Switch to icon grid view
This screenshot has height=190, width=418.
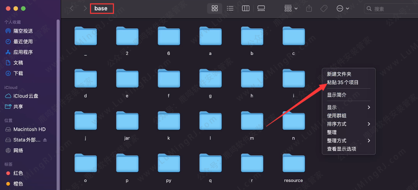215,9
